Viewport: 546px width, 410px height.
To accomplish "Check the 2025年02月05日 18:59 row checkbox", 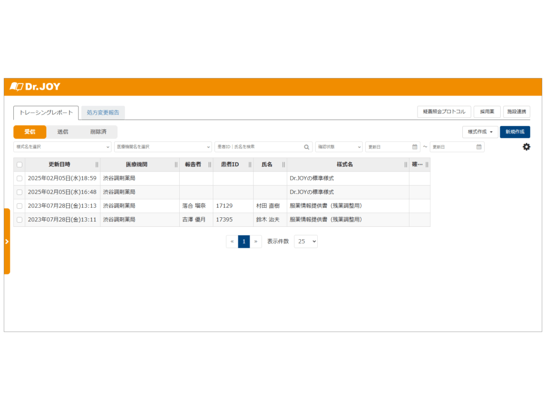I will (x=20, y=178).
